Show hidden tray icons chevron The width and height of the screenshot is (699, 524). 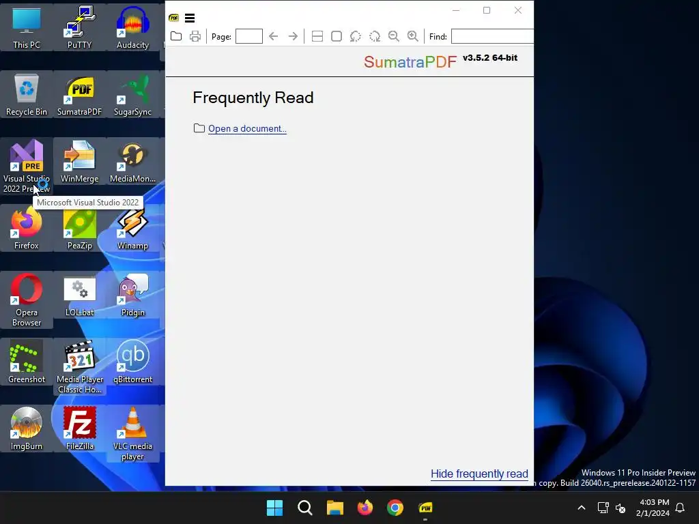582,508
